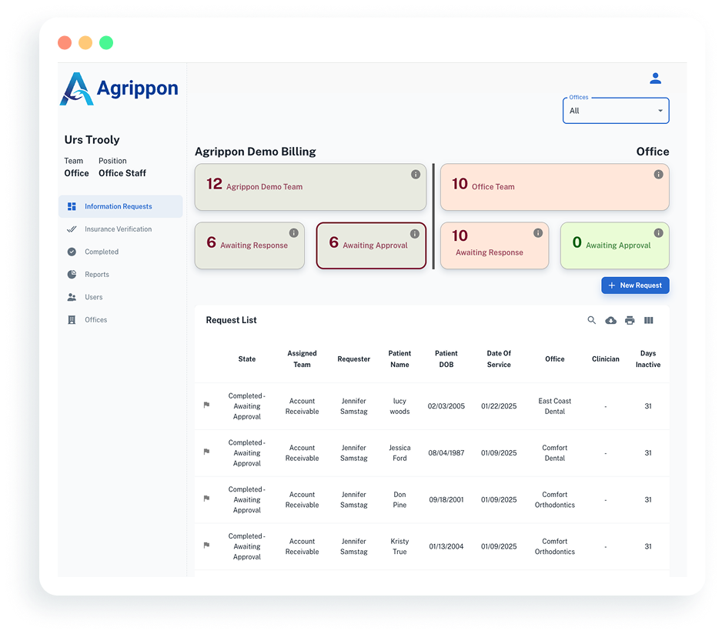Open the Offices dropdown set to All
Image resolution: width=722 pixels, height=634 pixels.
616,111
